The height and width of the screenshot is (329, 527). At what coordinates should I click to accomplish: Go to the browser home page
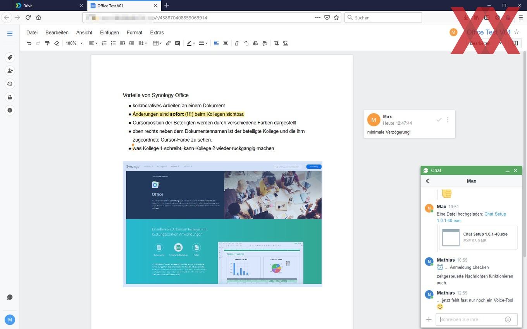pyautogui.click(x=38, y=17)
